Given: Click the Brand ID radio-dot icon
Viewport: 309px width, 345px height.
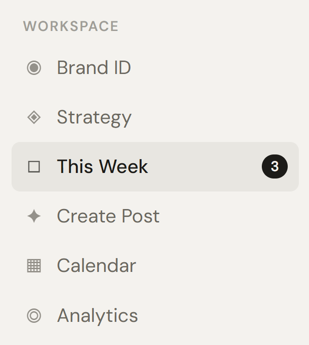Looking at the screenshot, I should (34, 68).
